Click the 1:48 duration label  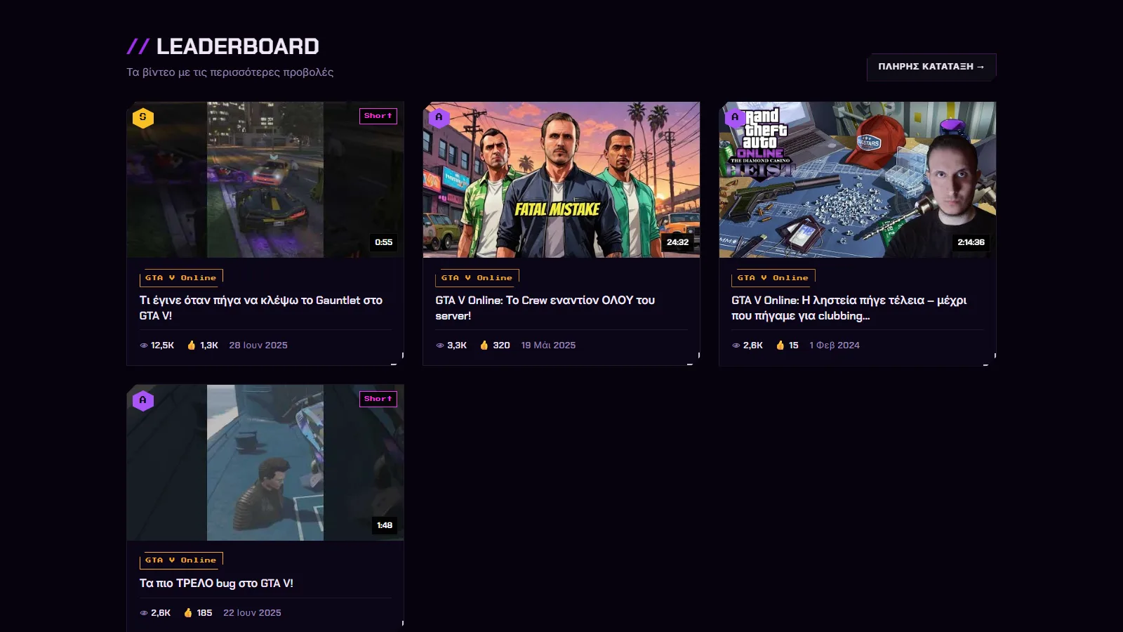[385, 525]
